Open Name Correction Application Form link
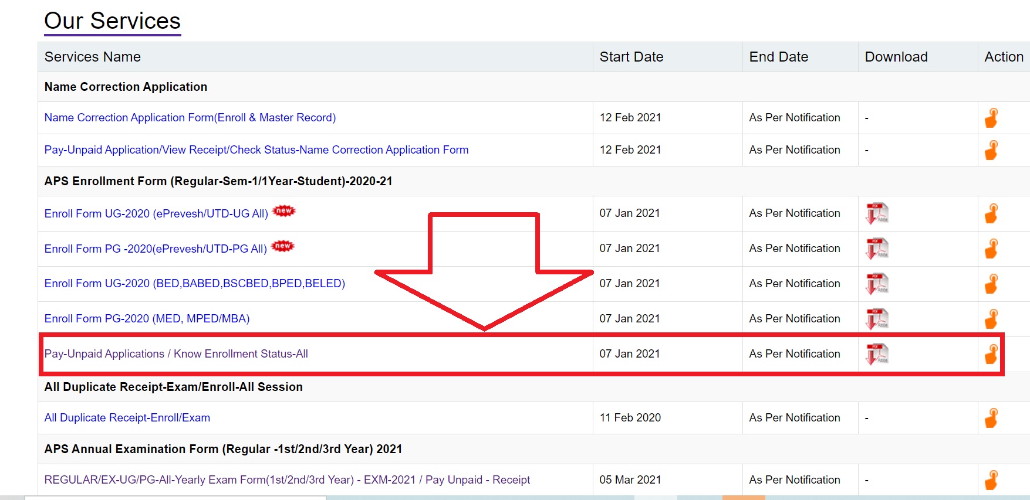The width and height of the screenshot is (1030, 500). pos(190,118)
